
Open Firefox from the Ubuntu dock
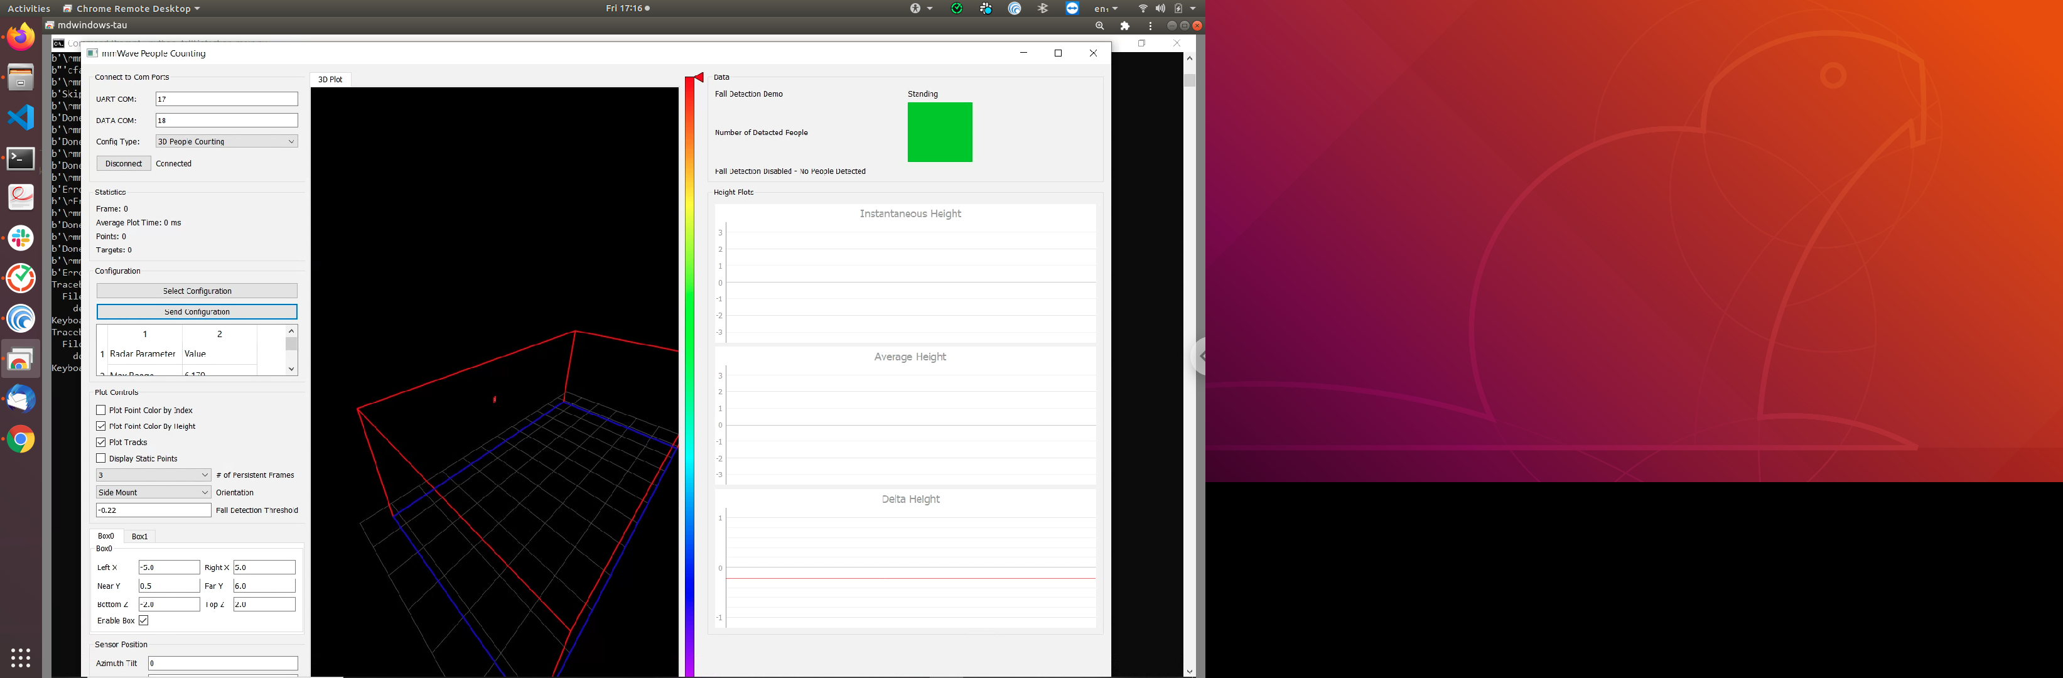21,37
